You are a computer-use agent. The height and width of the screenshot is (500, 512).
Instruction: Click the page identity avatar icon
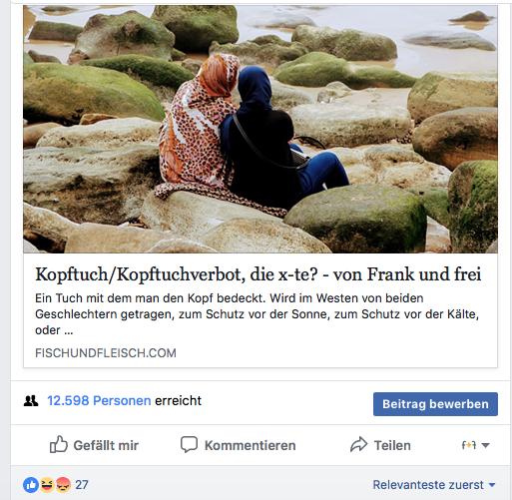pyautogui.click(x=469, y=445)
